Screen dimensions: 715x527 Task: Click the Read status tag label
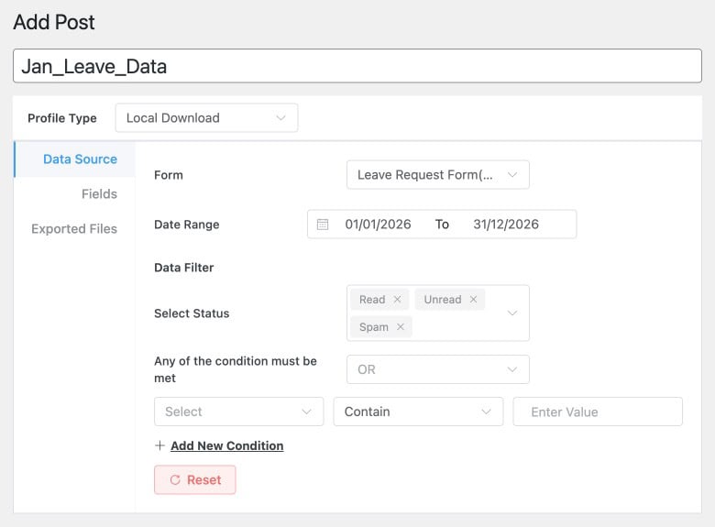372,300
